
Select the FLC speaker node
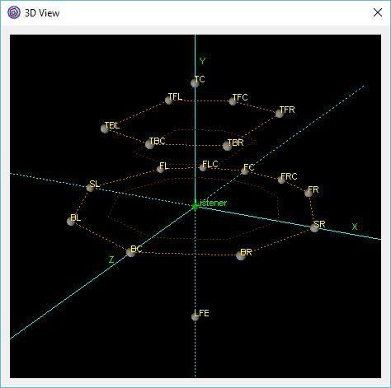tap(203, 167)
